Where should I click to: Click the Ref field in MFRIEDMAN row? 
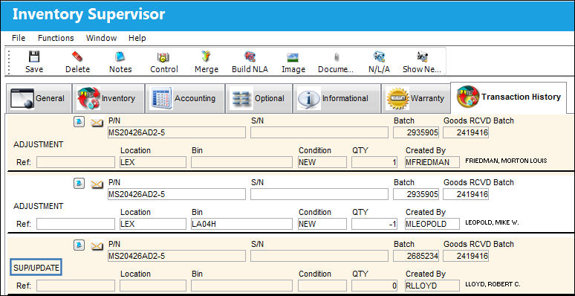click(76, 162)
